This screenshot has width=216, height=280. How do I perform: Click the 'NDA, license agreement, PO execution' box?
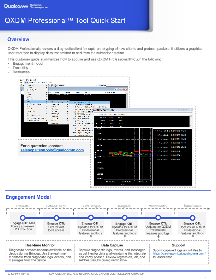23,223
